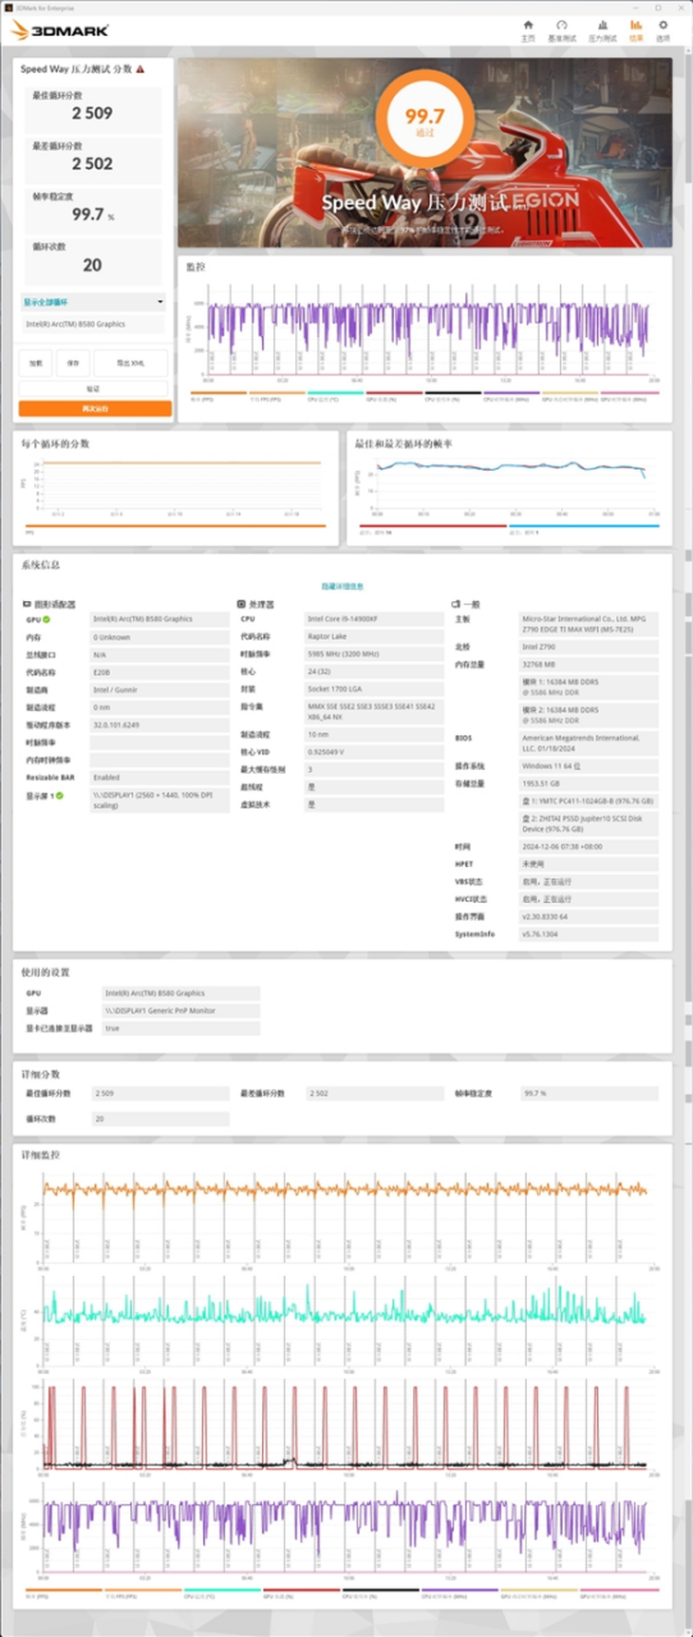Screen dimensions: 693x1637
Task: Click the 一般 section icon
Action: [456, 604]
